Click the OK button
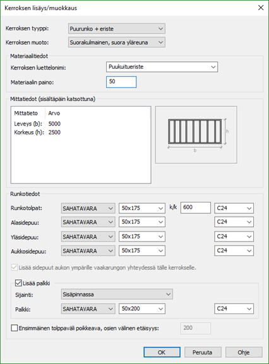This screenshot has width=269, height=364. (162, 352)
